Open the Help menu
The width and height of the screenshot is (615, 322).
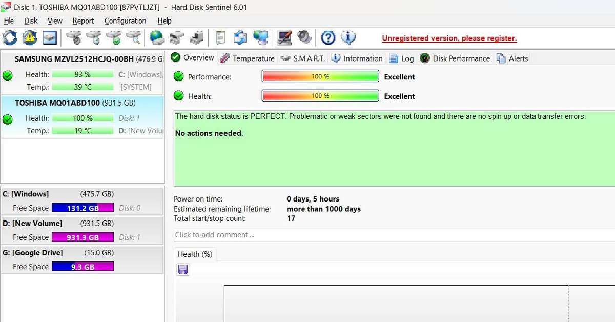tap(165, 21)
